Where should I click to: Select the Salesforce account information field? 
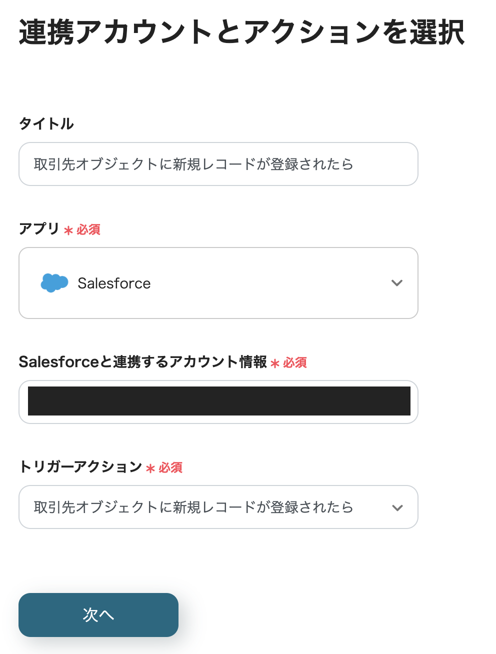click(218, 401)
